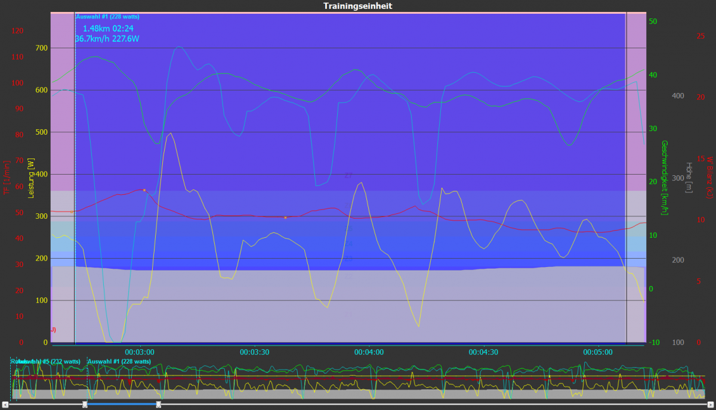Click the 00:05:00 time axis label
The image size is (716, 410).
[x=598, y=352]
